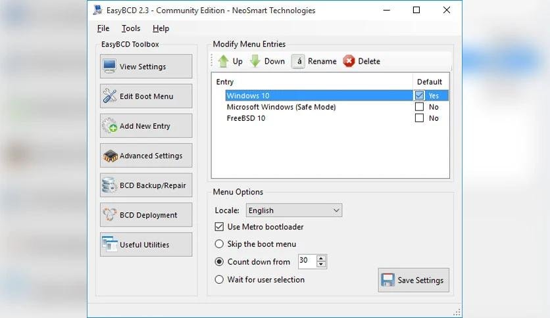This screenshot has width=550, height=318.
Task: Open BCD Backup/Repair database icon
Action: click(x=109, y=185)
